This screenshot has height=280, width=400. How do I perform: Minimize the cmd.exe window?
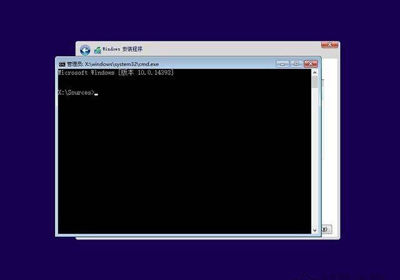282,64
